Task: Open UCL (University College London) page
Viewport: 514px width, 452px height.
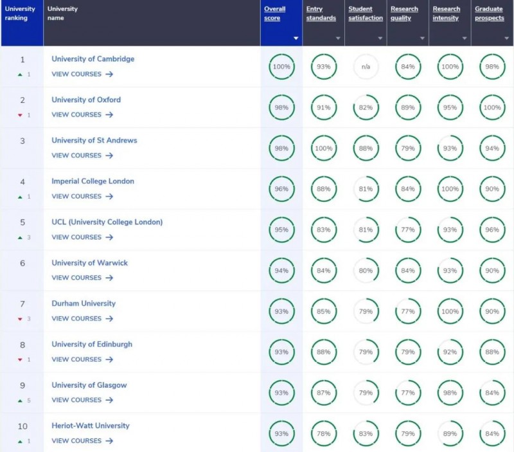Action: [107, 222]
